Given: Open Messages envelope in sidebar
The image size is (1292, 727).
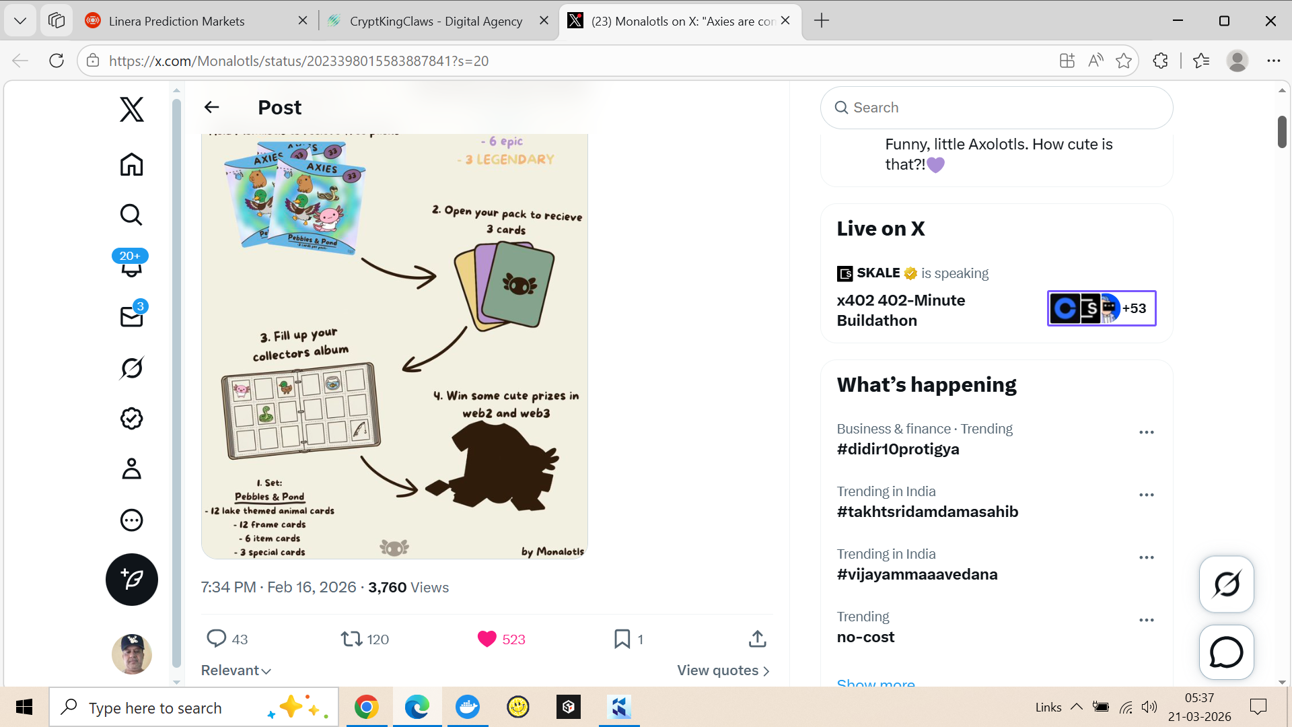Looking at the screenshot, I should click(131, 316).
